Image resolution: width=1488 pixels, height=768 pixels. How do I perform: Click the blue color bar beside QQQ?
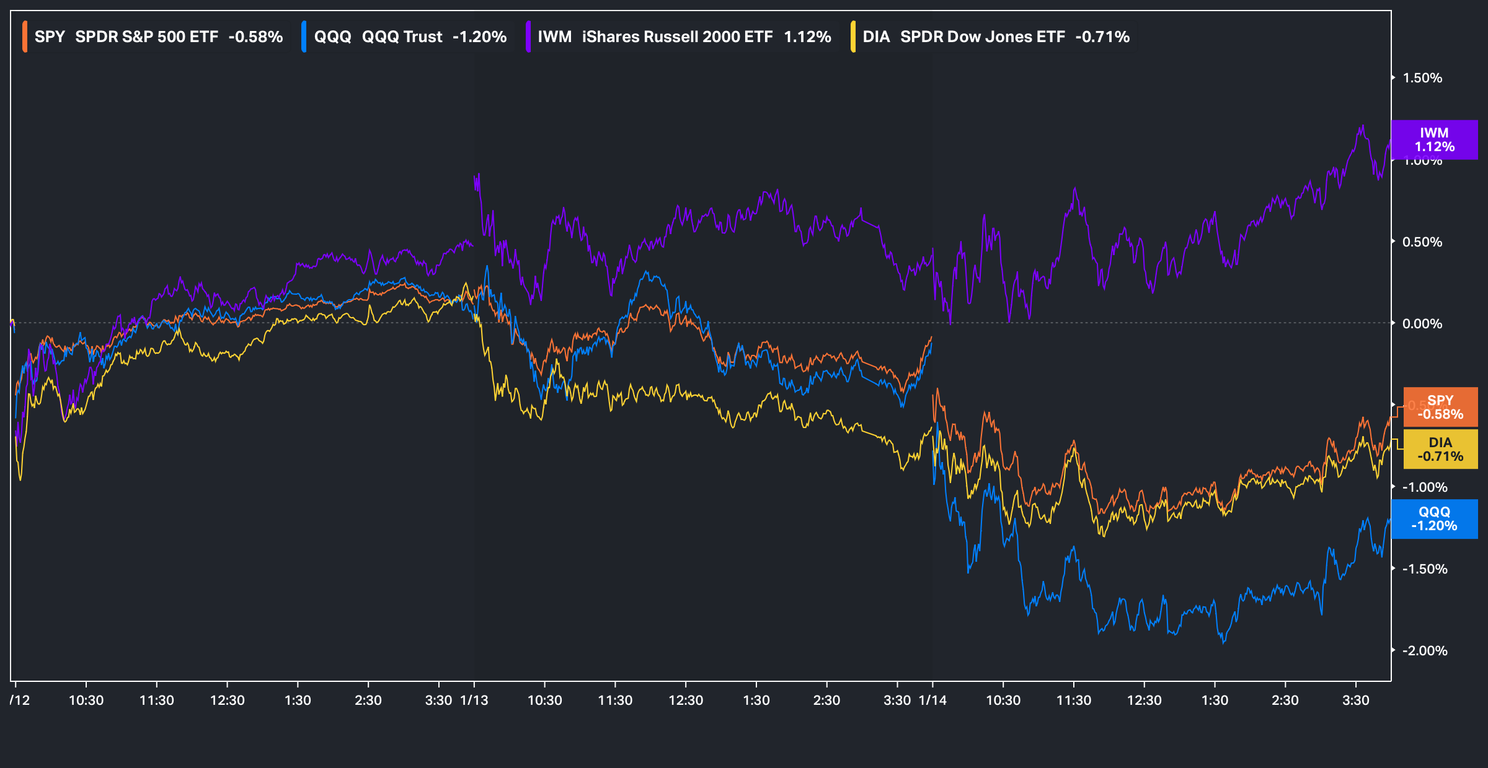pyautogui.click(x=304, y=37)
